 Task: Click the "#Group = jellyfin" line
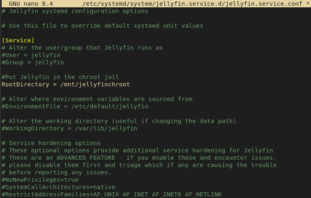pyautogui.click(x=33, y=62)
